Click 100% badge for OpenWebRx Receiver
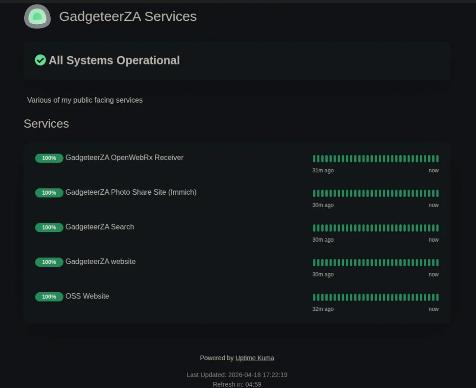The height and width of the screenshot is (388, 476). pyautogui.click(x=49, y=158)
